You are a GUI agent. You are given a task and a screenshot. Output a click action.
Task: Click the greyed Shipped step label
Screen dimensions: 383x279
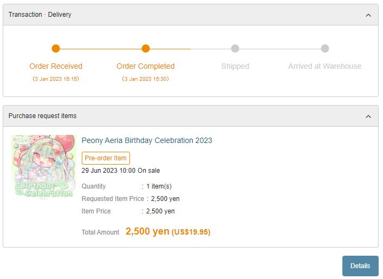click(x=235, y=66)
